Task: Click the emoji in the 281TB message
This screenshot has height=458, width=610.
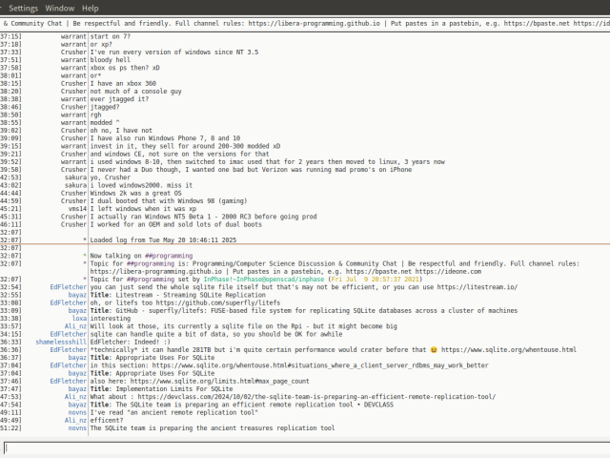Action: [434, 350]
